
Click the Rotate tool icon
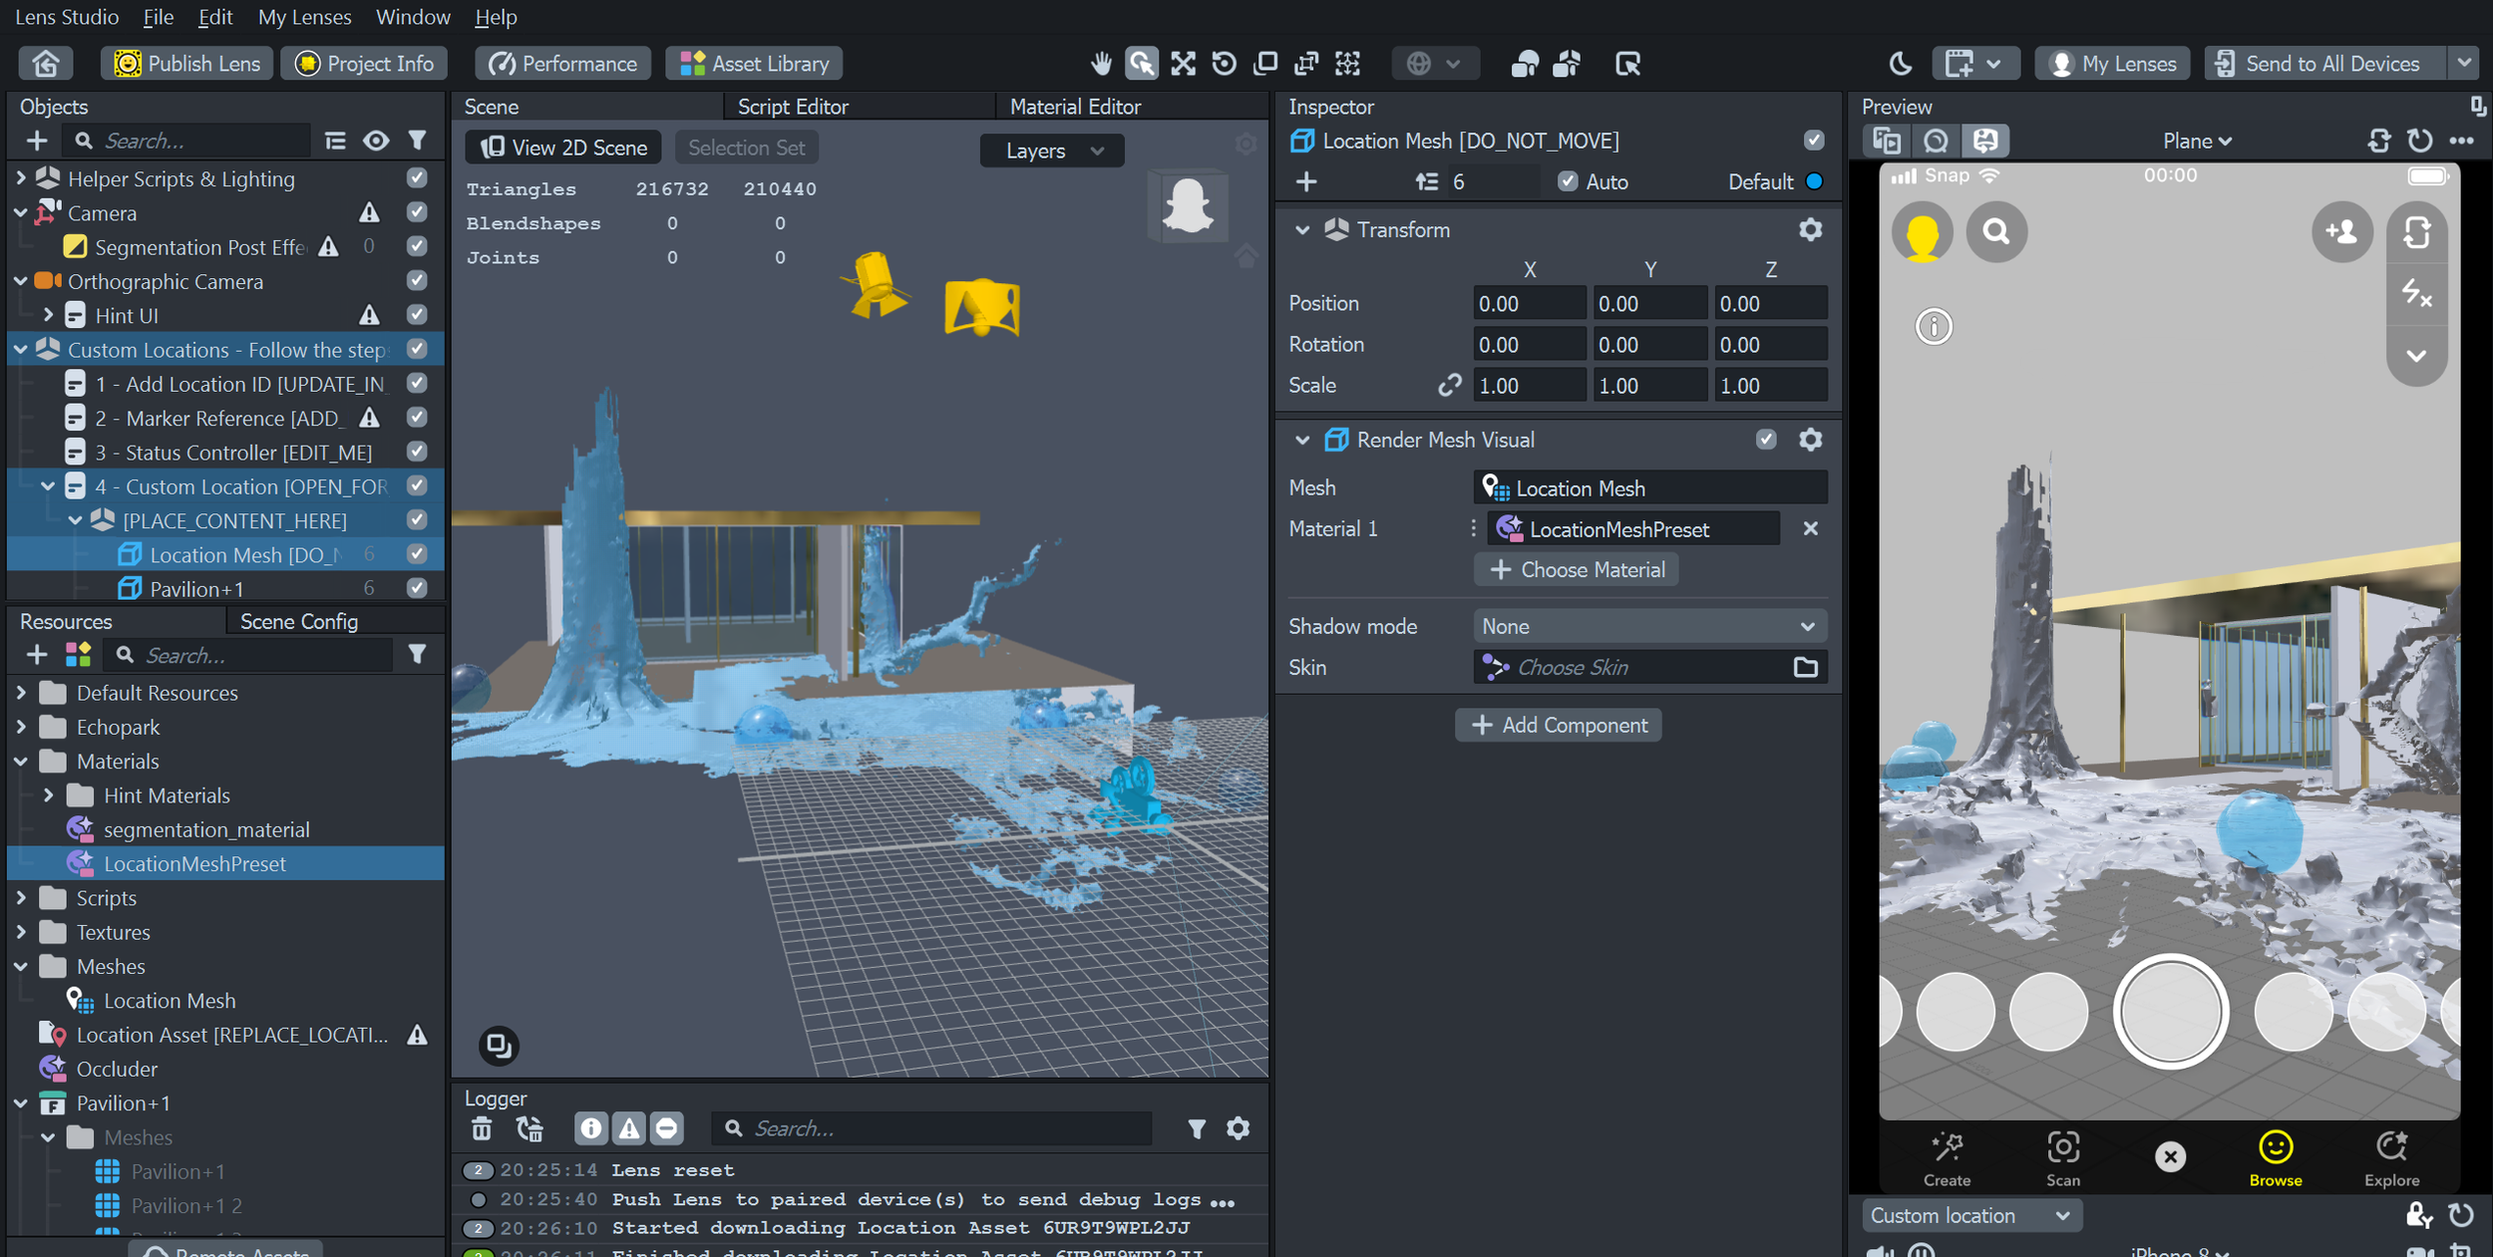click(x=1224, y=64)
